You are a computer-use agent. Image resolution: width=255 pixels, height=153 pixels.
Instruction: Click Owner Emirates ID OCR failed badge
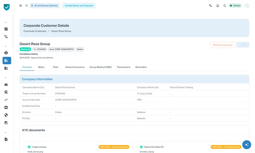pyautogui.click(x=226, y=147)
